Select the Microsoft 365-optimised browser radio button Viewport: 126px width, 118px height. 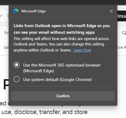[17, 65]
